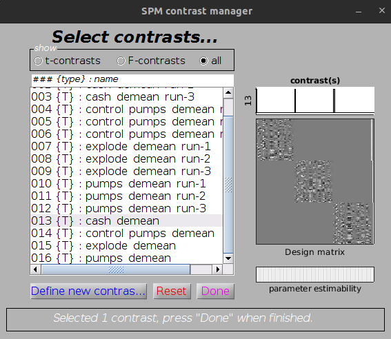Select contrast 007 explode demean run-1
391x339 pixels.
(126, 147)
